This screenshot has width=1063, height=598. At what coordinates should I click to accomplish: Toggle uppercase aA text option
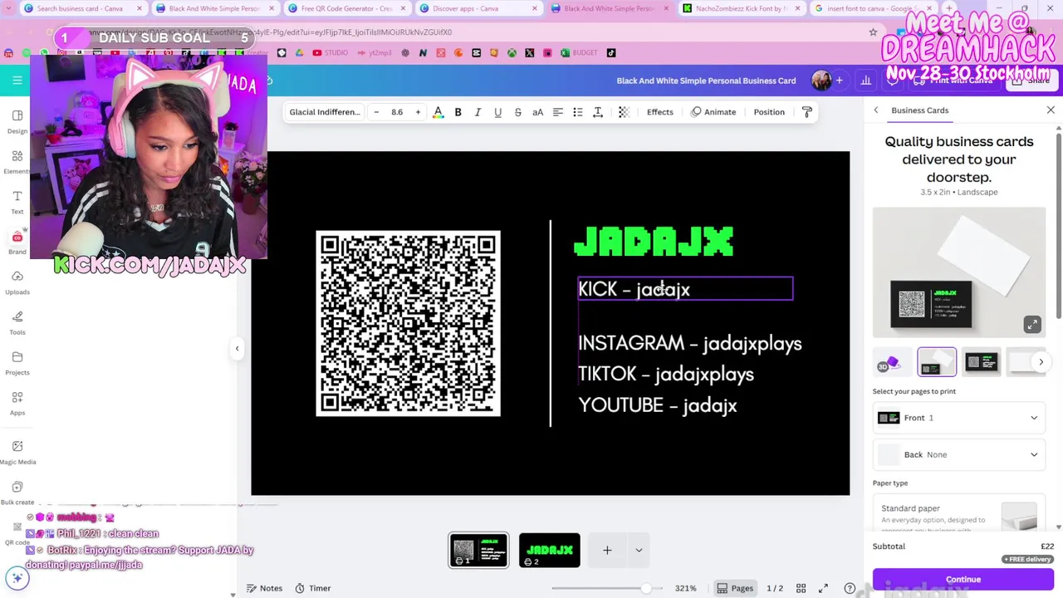click(x=537, y=112)
